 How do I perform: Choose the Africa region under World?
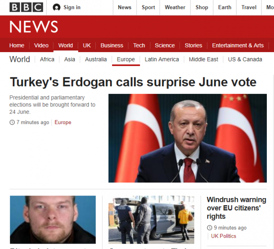[47, 59]
